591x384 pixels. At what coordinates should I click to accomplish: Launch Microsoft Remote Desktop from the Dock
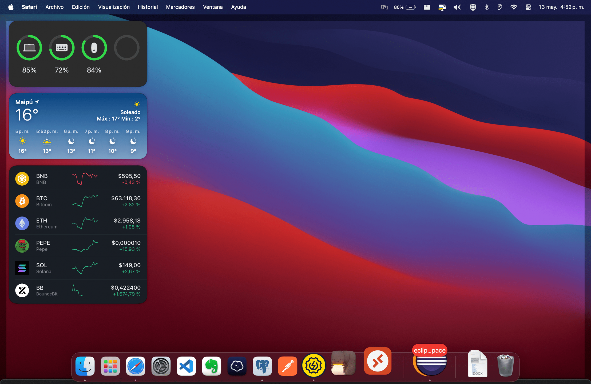click(378, 361)
